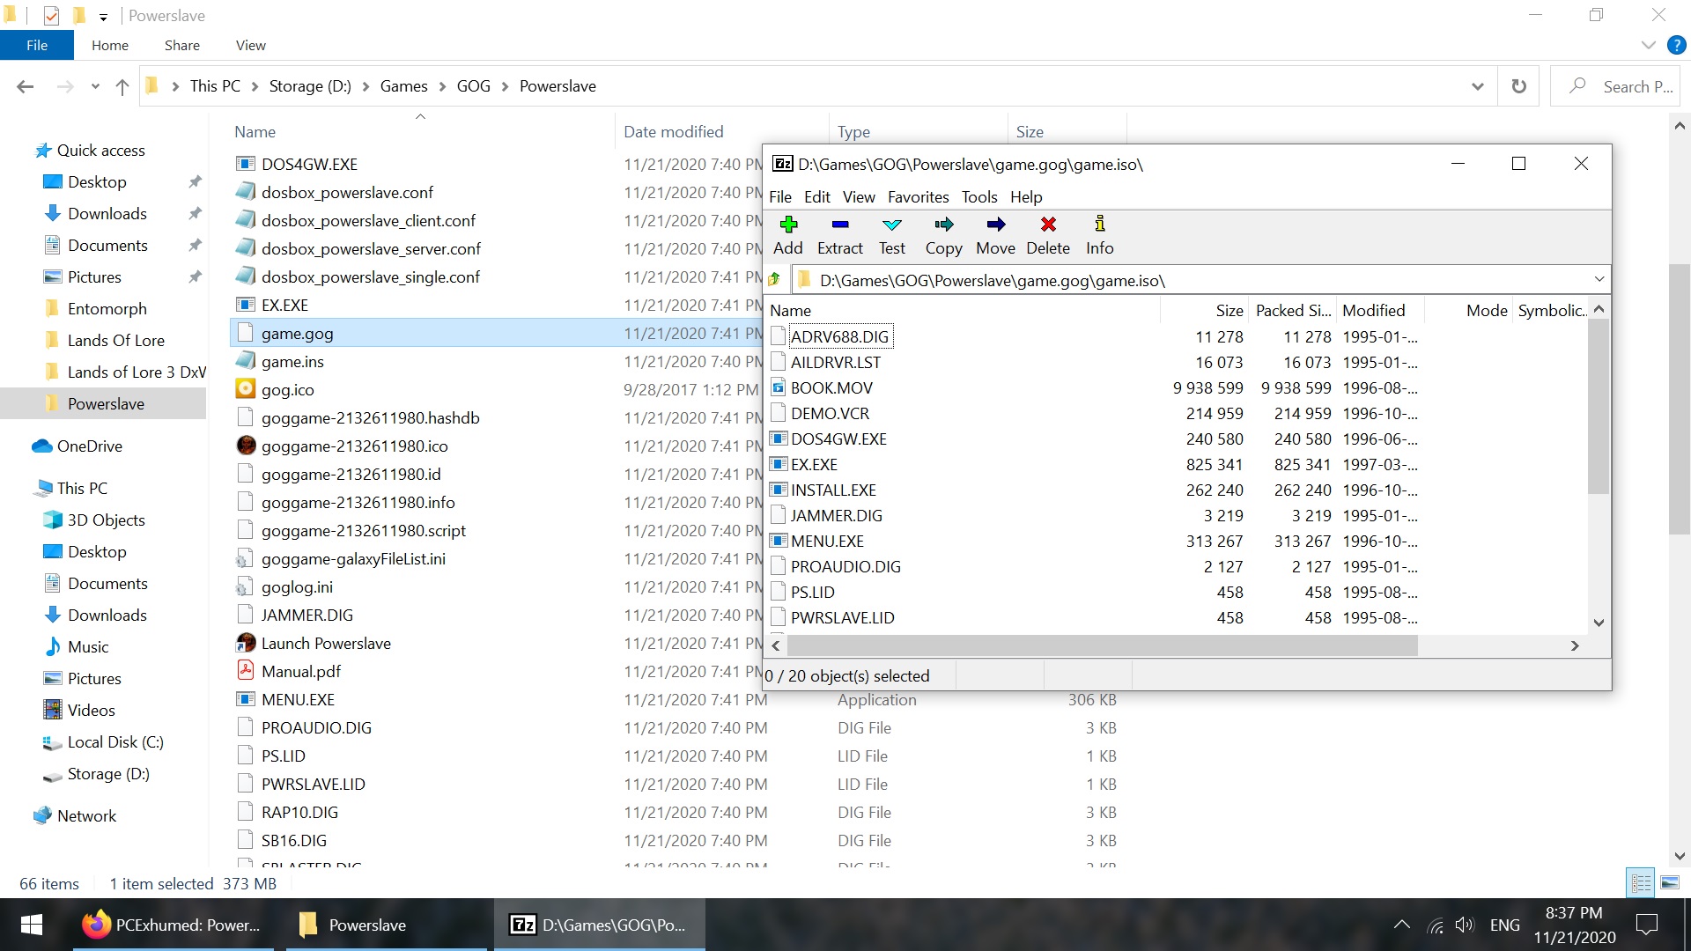Select Launch Powerslave shortcut in Explorer
Screen dimensions: 1691x951
point(326,644)
